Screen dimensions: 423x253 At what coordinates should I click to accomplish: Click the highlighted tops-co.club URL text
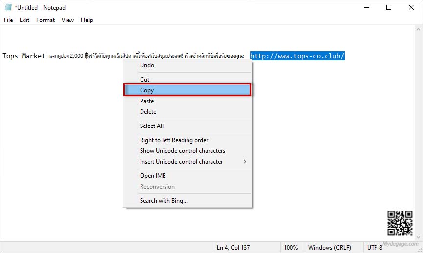pyautogui.click(x=297, y=56)
